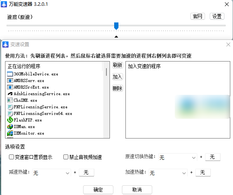
Task: Select FlashFXP.exe in running list
Action: (28, 120)
